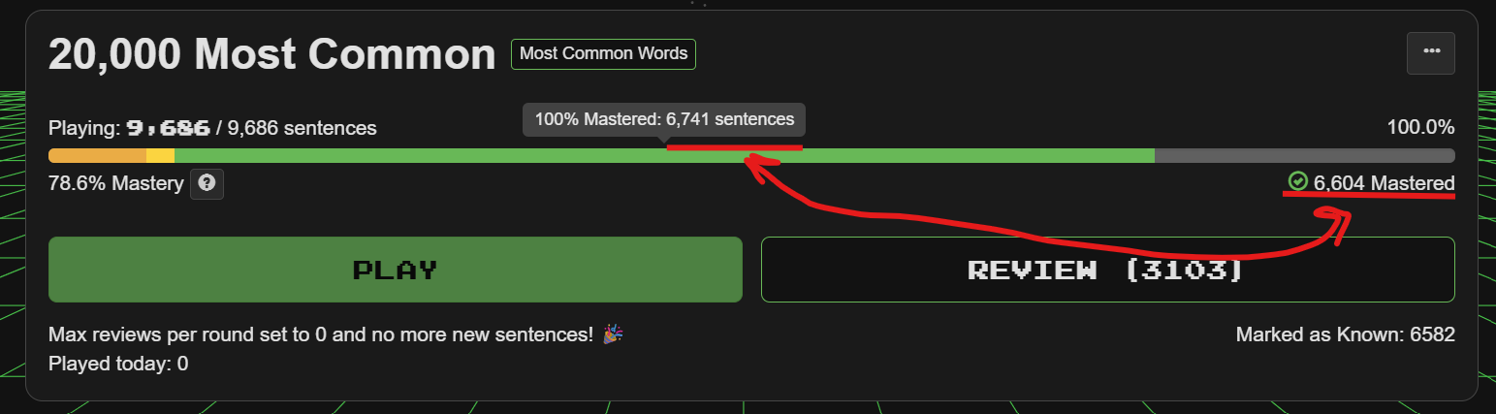Click the 20,000 Most Common title
The image size is (1496, 414).
coord(271,55)
